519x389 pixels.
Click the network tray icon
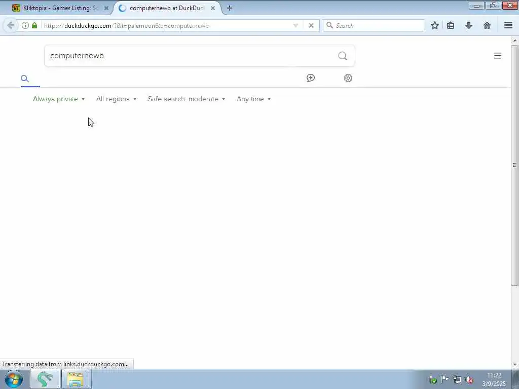pyautogui.click(x=457, y=380)
